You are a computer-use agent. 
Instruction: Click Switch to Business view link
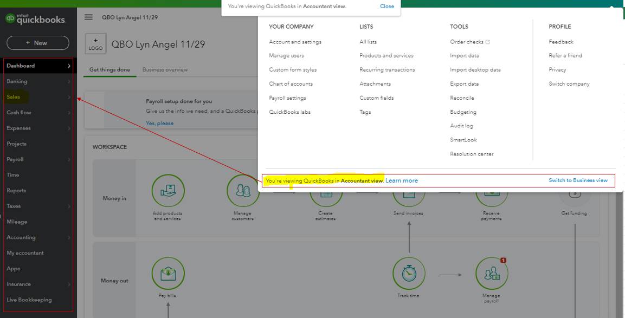click(x=578, y=180)
